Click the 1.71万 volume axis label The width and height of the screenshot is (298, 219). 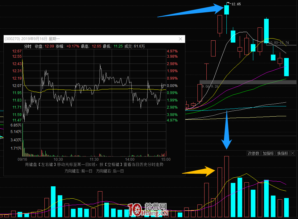click(x=16, y=148)
